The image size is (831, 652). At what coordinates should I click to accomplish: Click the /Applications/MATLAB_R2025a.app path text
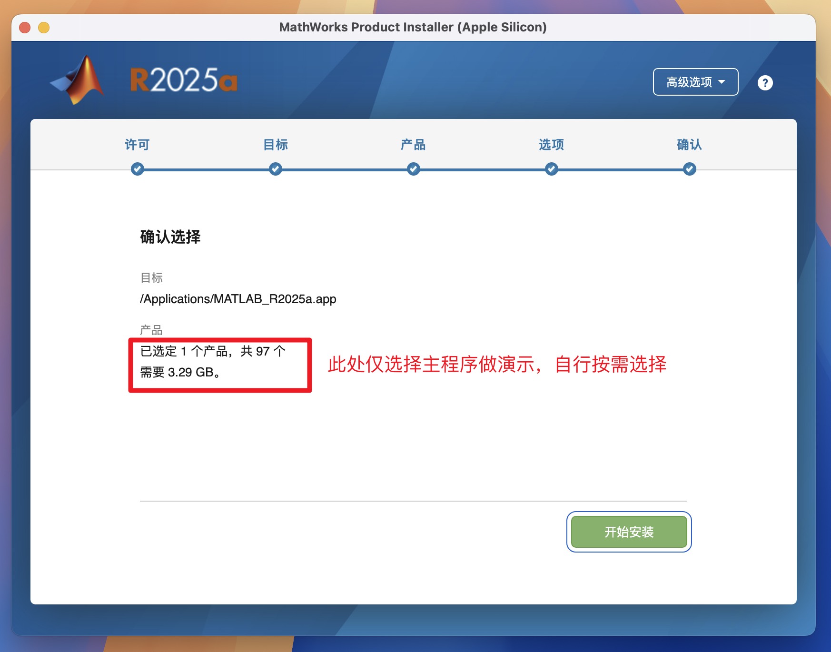238,299
